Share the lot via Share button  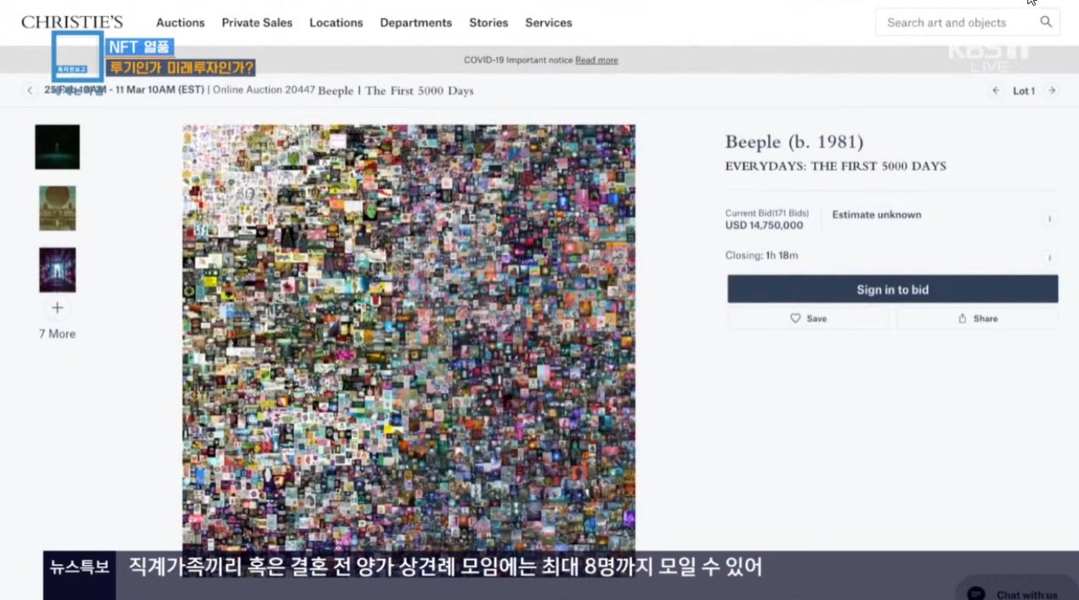coord(977,318)
